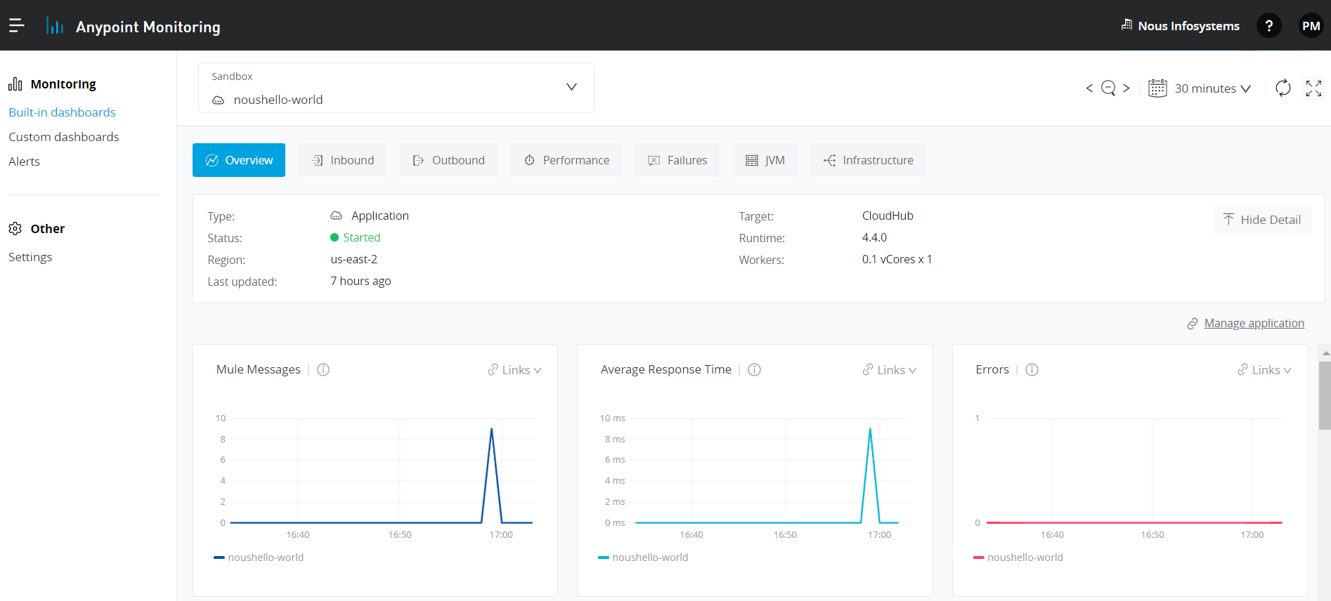
Task: Open the Failures tab
Action: pos(677,160)
